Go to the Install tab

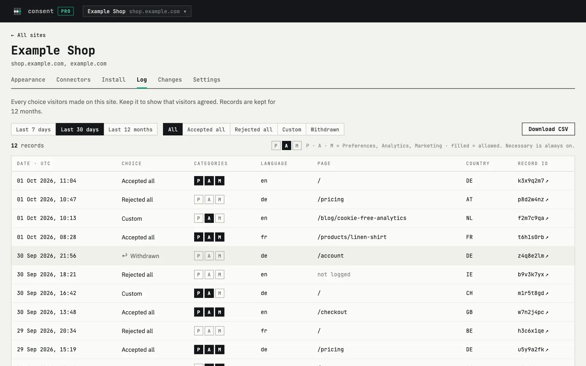tap(114, 80)
